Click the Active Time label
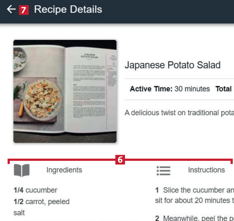 point(151,89)
